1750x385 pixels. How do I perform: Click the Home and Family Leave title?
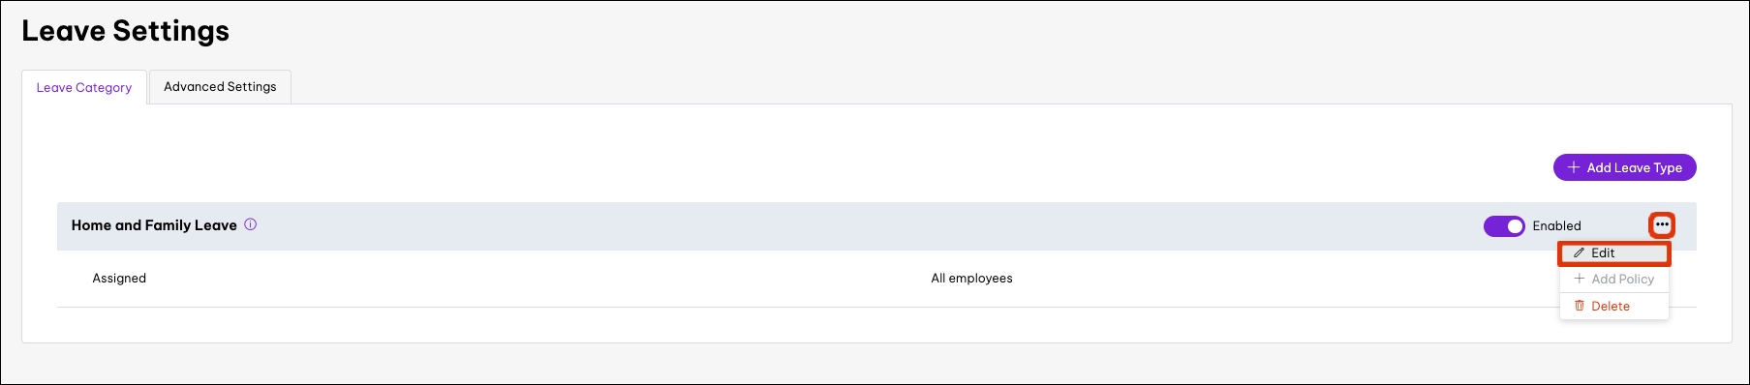point(154,225)
